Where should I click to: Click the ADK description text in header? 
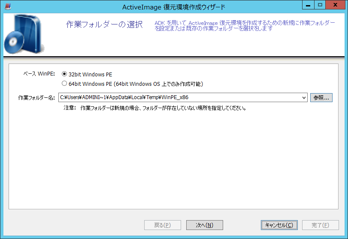coord(245,25)
